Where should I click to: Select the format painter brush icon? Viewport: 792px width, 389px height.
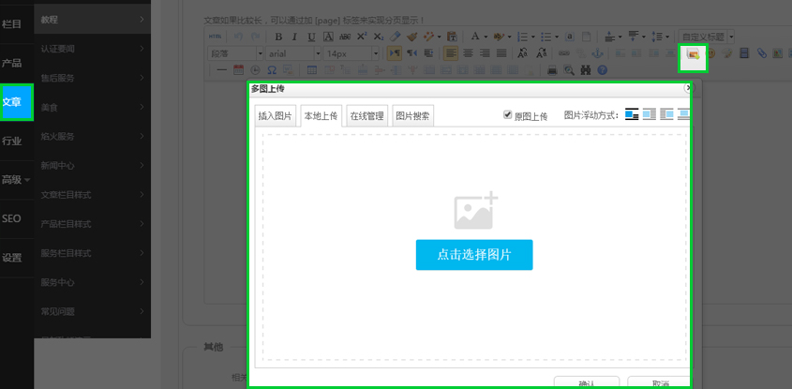coord(412,37)
